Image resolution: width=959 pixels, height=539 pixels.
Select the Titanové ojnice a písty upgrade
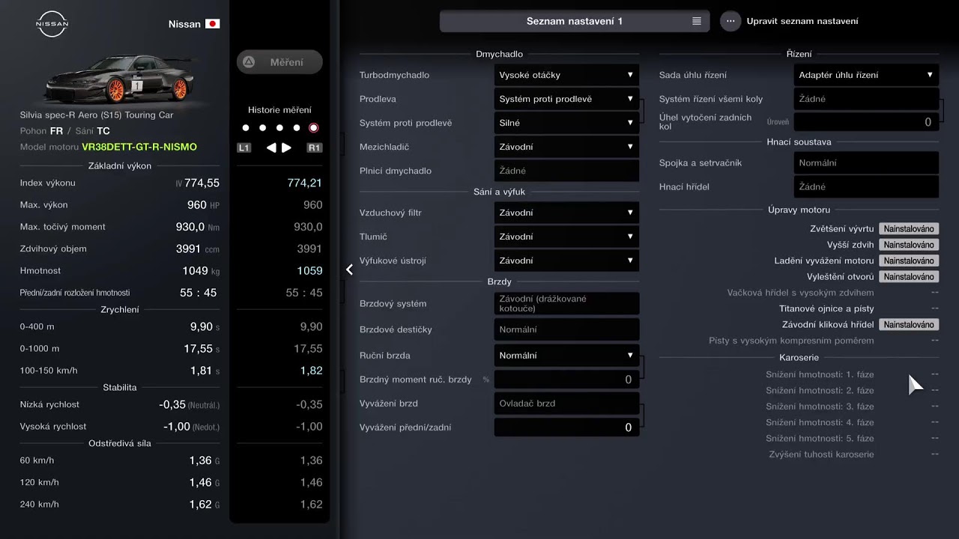click(826, 308)
